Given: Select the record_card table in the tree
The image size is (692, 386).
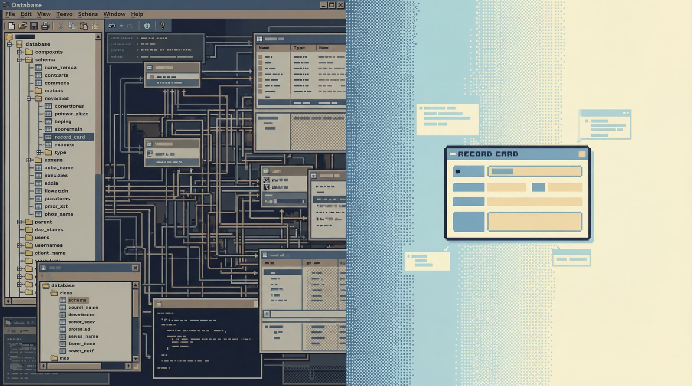Looking at the screenshot, I should coord(70,137).
